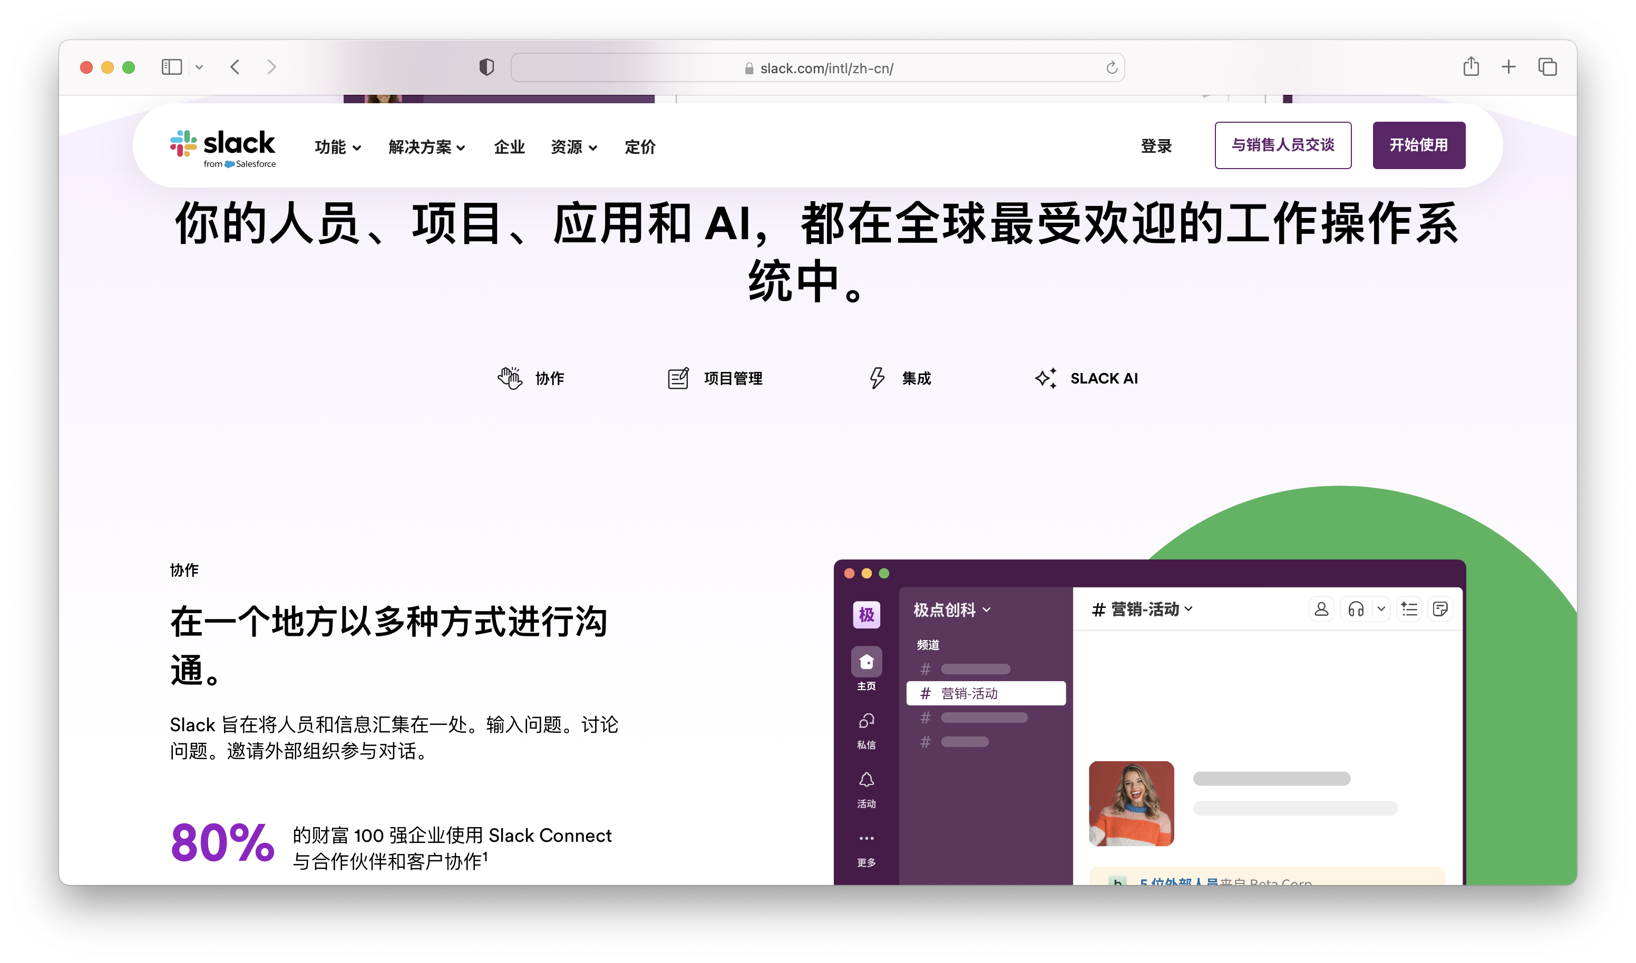Click the 活动 bell icon in Slack sidebar
1636x963 pixels.
[x=866, y=779]
